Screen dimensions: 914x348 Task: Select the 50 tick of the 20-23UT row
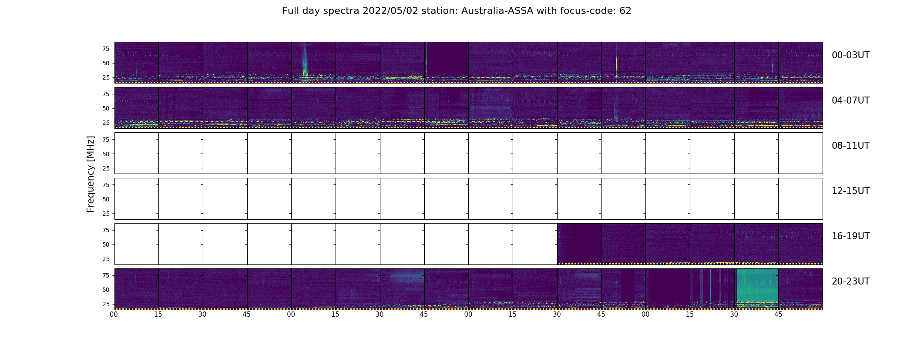(x=106, y=290)
